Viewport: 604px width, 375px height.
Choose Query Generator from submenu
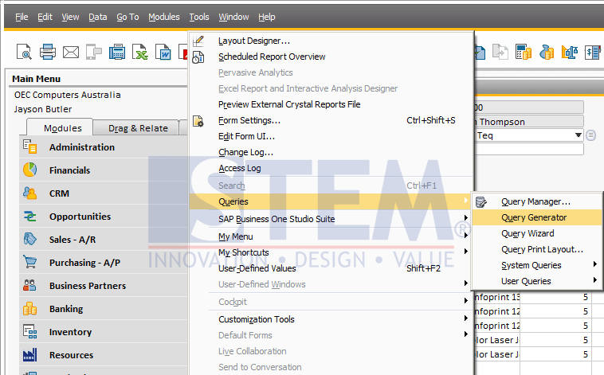537,217
